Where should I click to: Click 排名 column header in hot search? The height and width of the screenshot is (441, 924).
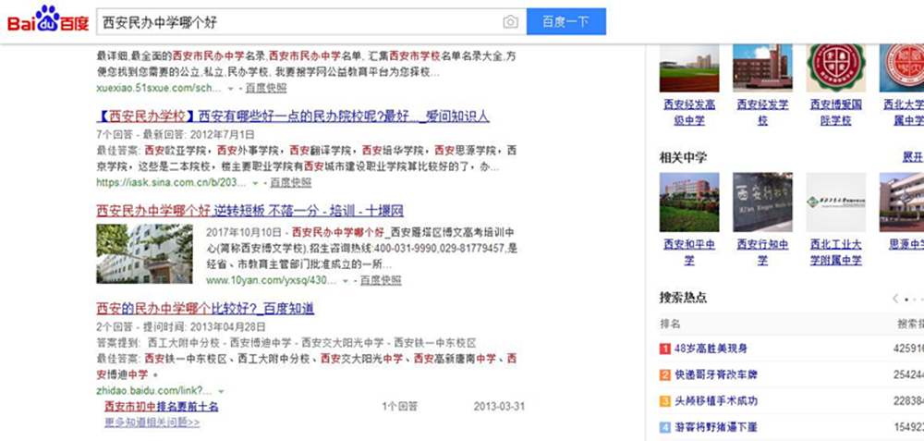tap(671, 324)
